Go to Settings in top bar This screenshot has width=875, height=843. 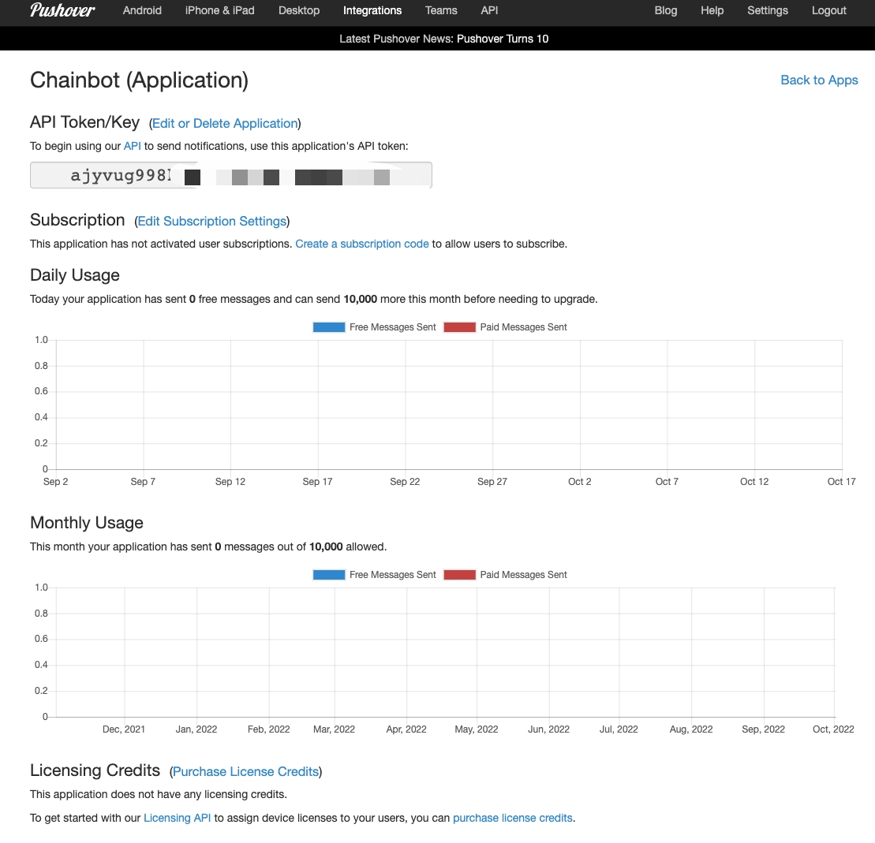(x=768, y=10)
